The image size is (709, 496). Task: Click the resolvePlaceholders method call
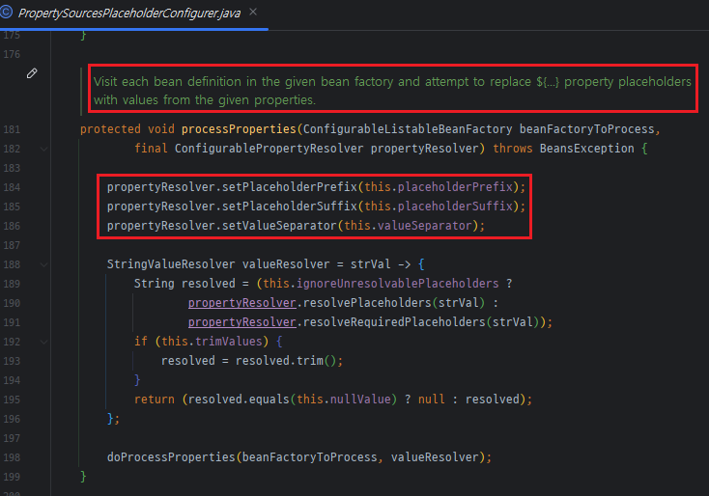pos(367,303)
